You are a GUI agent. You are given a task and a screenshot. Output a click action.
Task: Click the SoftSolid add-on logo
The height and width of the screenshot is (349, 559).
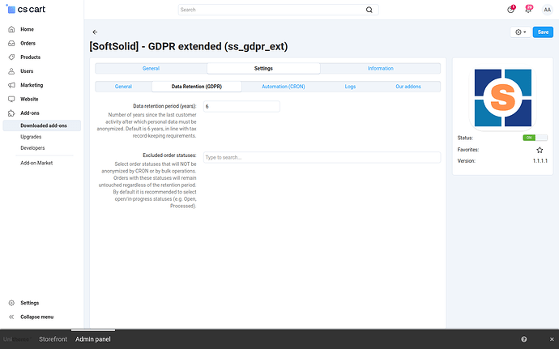[502, 98]
